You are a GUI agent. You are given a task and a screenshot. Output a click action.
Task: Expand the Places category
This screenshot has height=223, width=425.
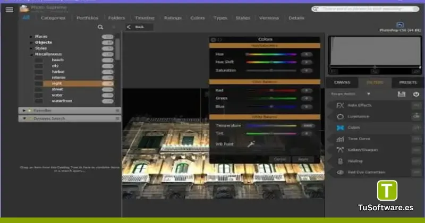coord(31,37)
